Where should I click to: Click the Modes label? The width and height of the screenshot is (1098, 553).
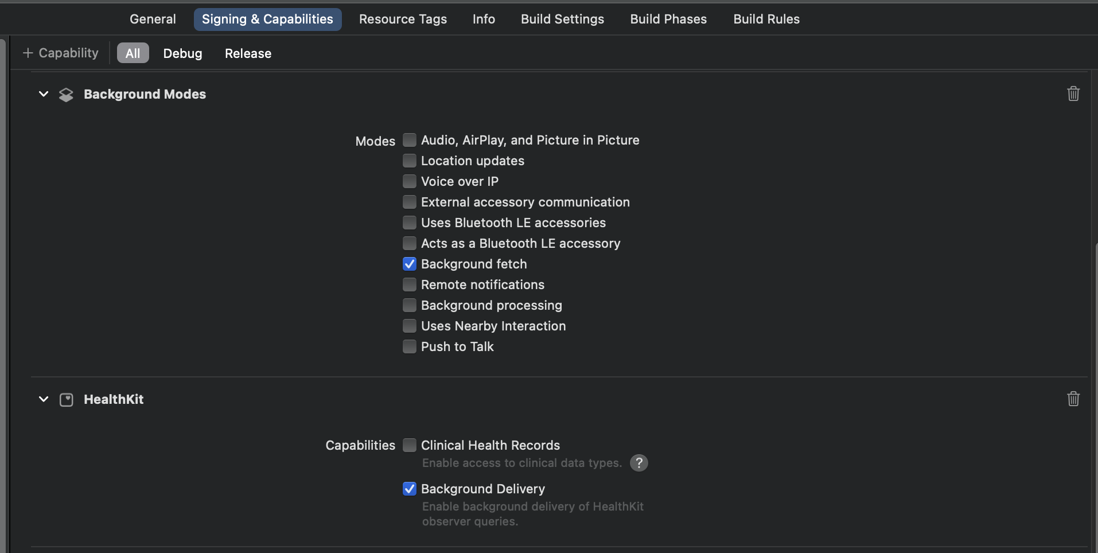coord(375,141)
